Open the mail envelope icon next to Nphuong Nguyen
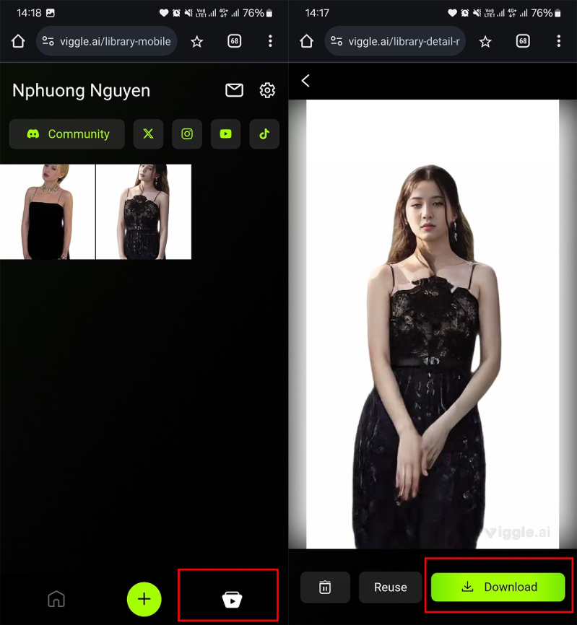Screen dimensions: 577x625 pos(234,90)
